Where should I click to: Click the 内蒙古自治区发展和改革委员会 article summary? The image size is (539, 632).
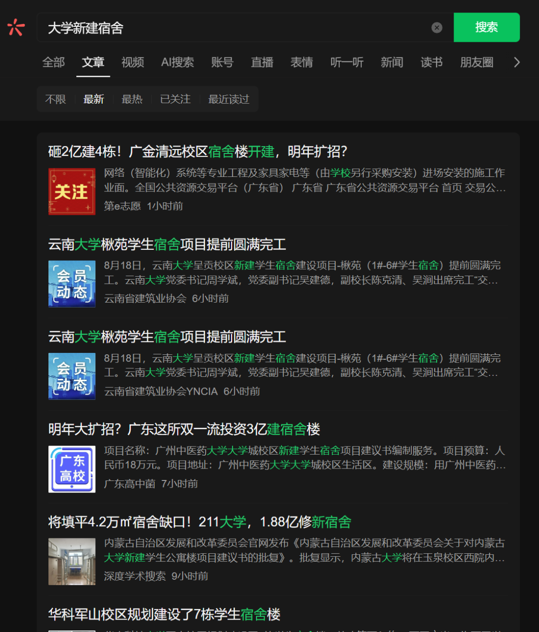pyautogui.click(x=305, y=550)
